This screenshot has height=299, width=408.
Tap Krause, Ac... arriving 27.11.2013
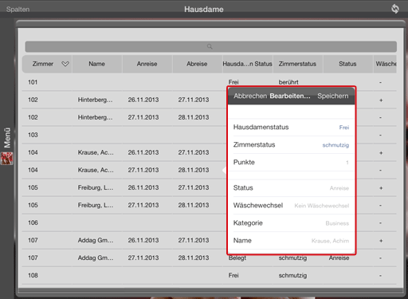pos(96,170)
